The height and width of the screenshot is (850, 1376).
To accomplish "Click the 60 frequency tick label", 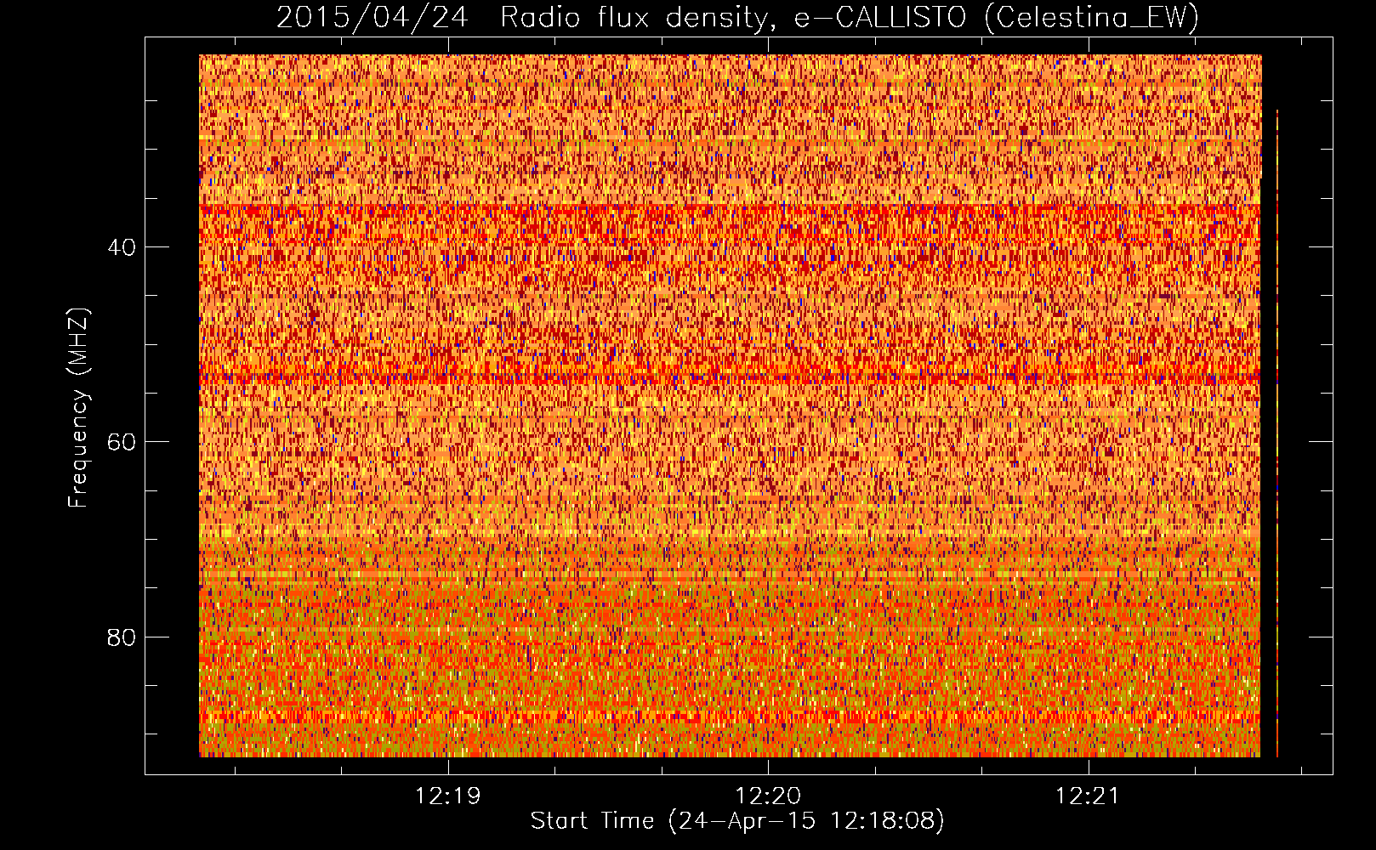I will pyautogui.click(x=121, y=442).
